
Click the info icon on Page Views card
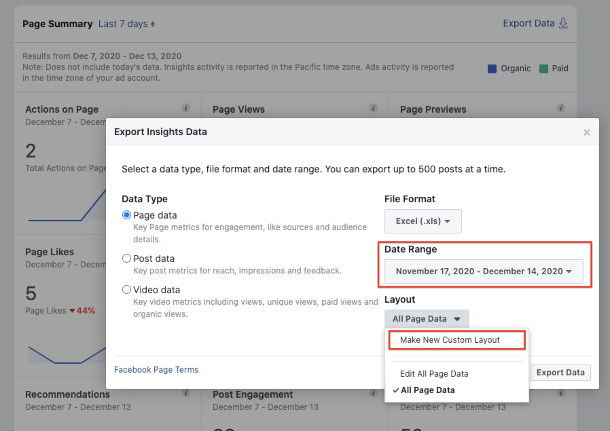click(x=374, y=108)
